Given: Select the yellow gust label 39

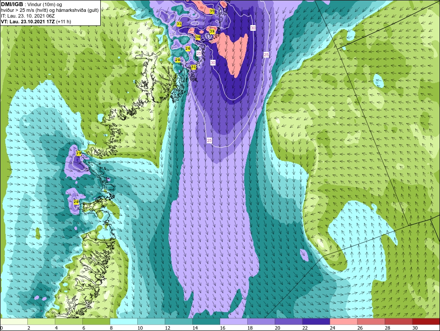Looking at the screenshot, I should [x=212, y=31].
